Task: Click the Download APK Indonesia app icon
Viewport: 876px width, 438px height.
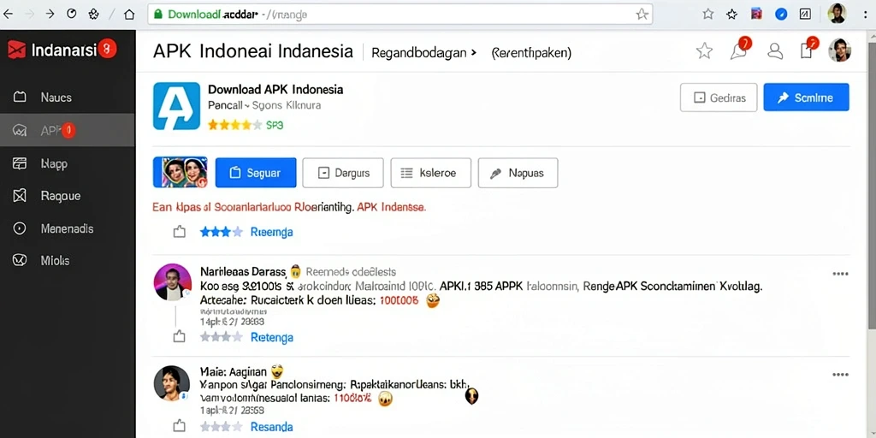Action: click(x=176, y=106)
